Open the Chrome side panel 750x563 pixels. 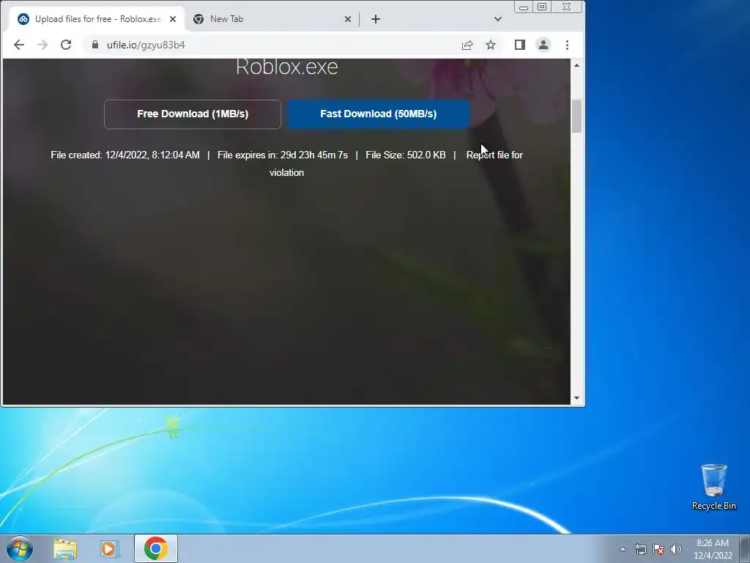click(520, 45)
